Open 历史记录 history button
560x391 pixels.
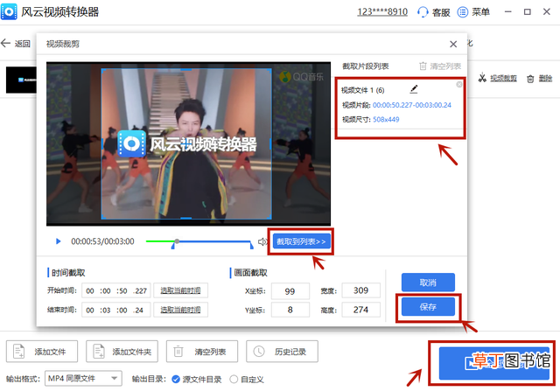[282, 352]
